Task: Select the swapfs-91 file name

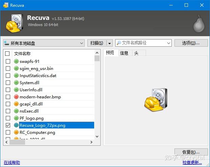Action: 29,62
